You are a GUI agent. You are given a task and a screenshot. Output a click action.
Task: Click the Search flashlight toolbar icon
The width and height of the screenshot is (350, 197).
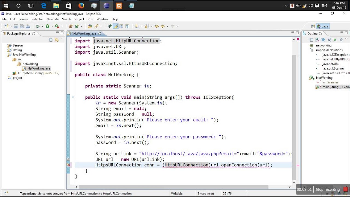96,26
